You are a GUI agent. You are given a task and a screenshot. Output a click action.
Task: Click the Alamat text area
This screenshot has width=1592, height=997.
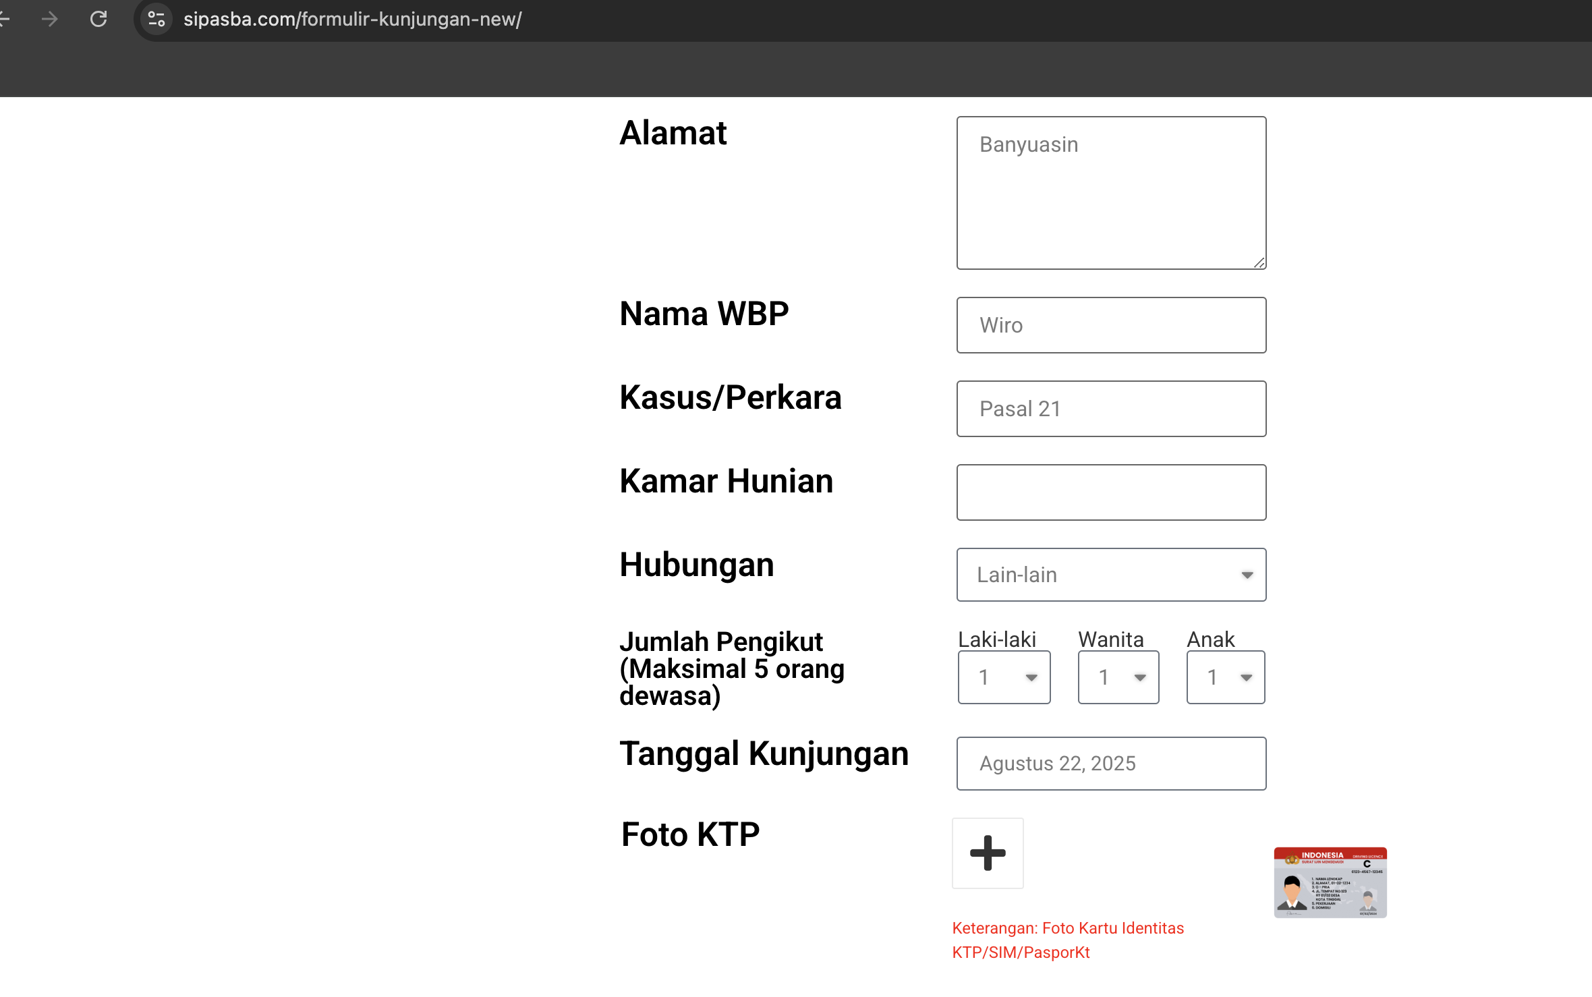[x=1111, y=193]
